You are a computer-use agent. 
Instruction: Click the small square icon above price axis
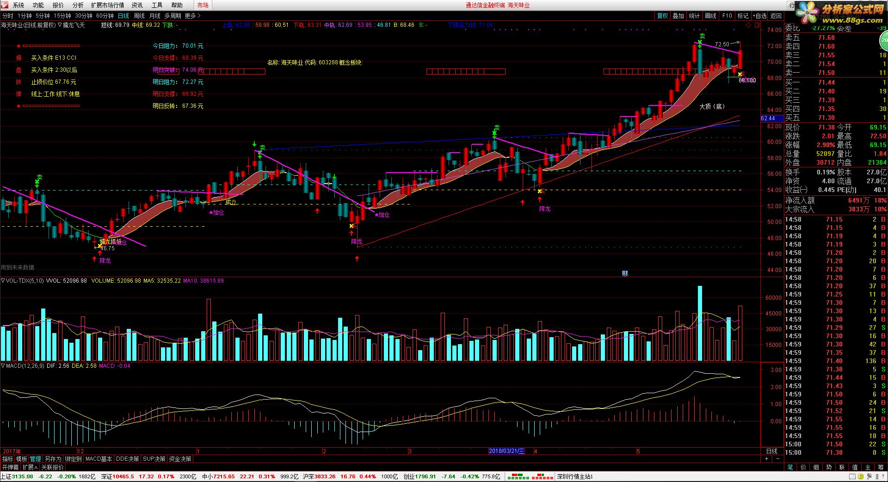coord(757,25)
